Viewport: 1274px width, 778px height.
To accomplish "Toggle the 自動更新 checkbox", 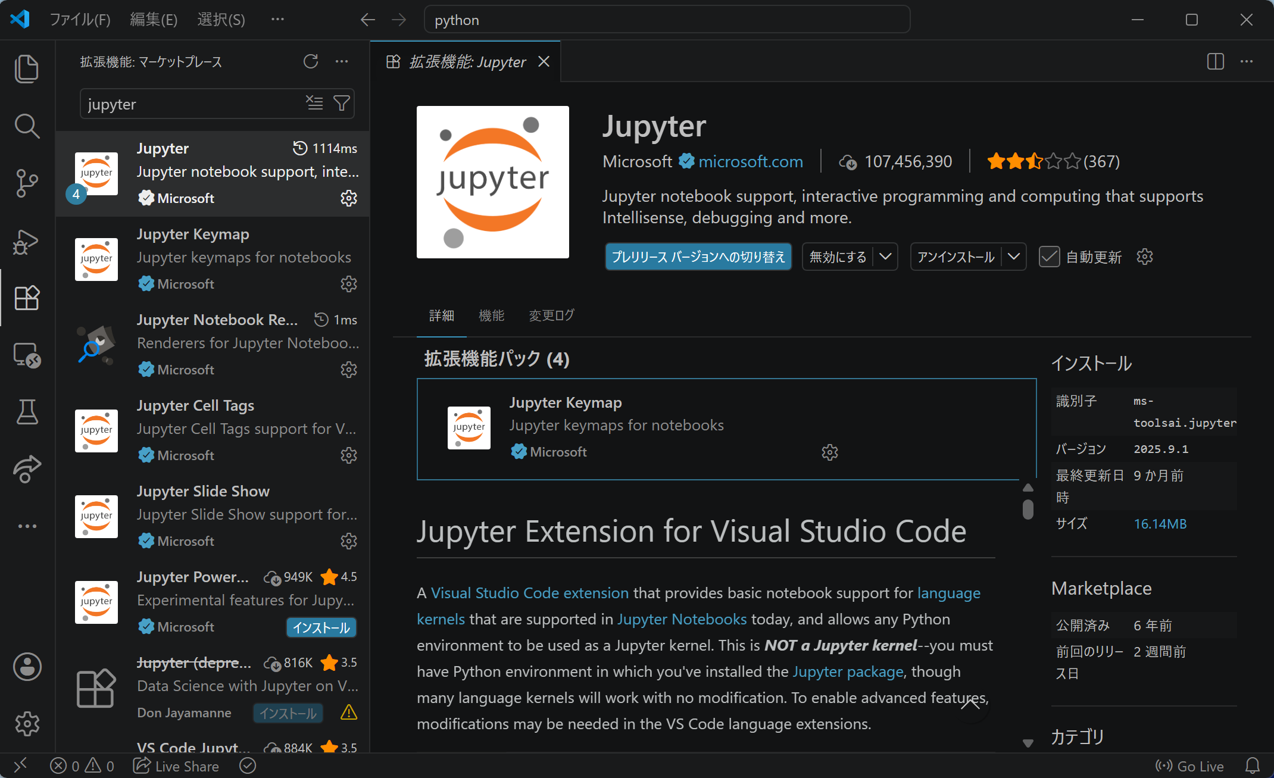I will [x=1049, y=257].
